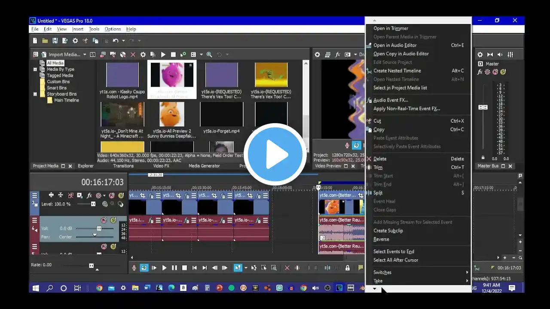
Task: Open the Import Media dropdown arrow
Action: [x=85, y=55]
